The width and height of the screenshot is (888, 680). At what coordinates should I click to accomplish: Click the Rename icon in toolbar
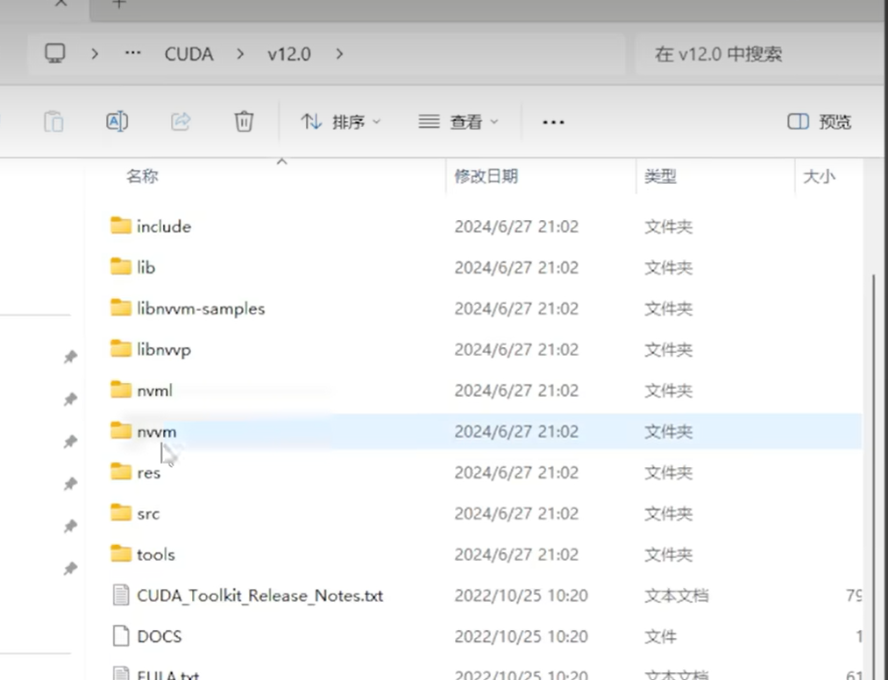[x=117, y=121]
